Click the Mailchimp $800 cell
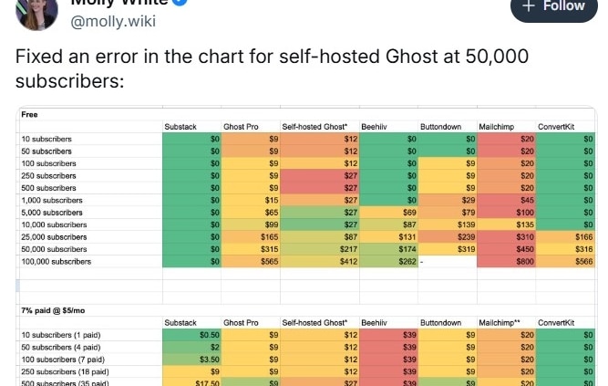Viewport: 608px width, 386px height. 506,261
